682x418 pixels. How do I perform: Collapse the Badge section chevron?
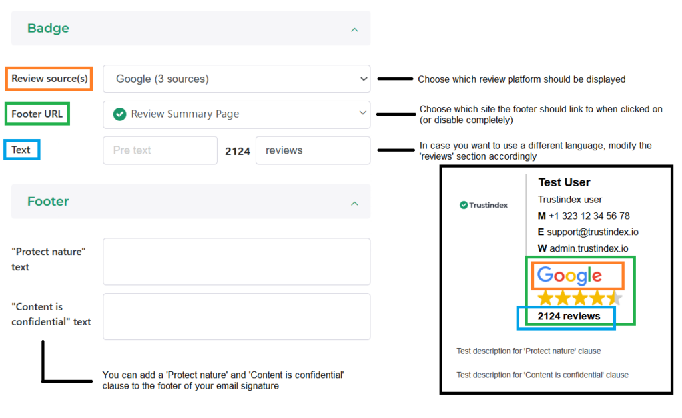354,29
